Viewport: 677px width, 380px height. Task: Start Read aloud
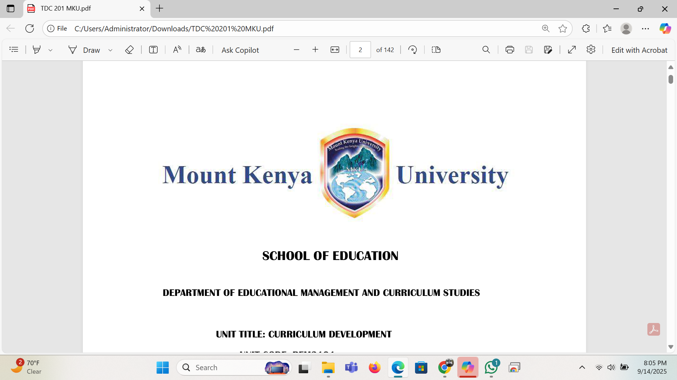[x=177, y=50]
